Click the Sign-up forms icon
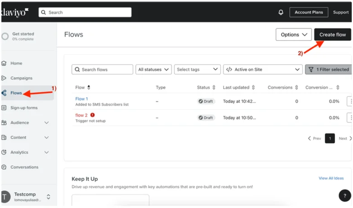 (x=4, y=108)
